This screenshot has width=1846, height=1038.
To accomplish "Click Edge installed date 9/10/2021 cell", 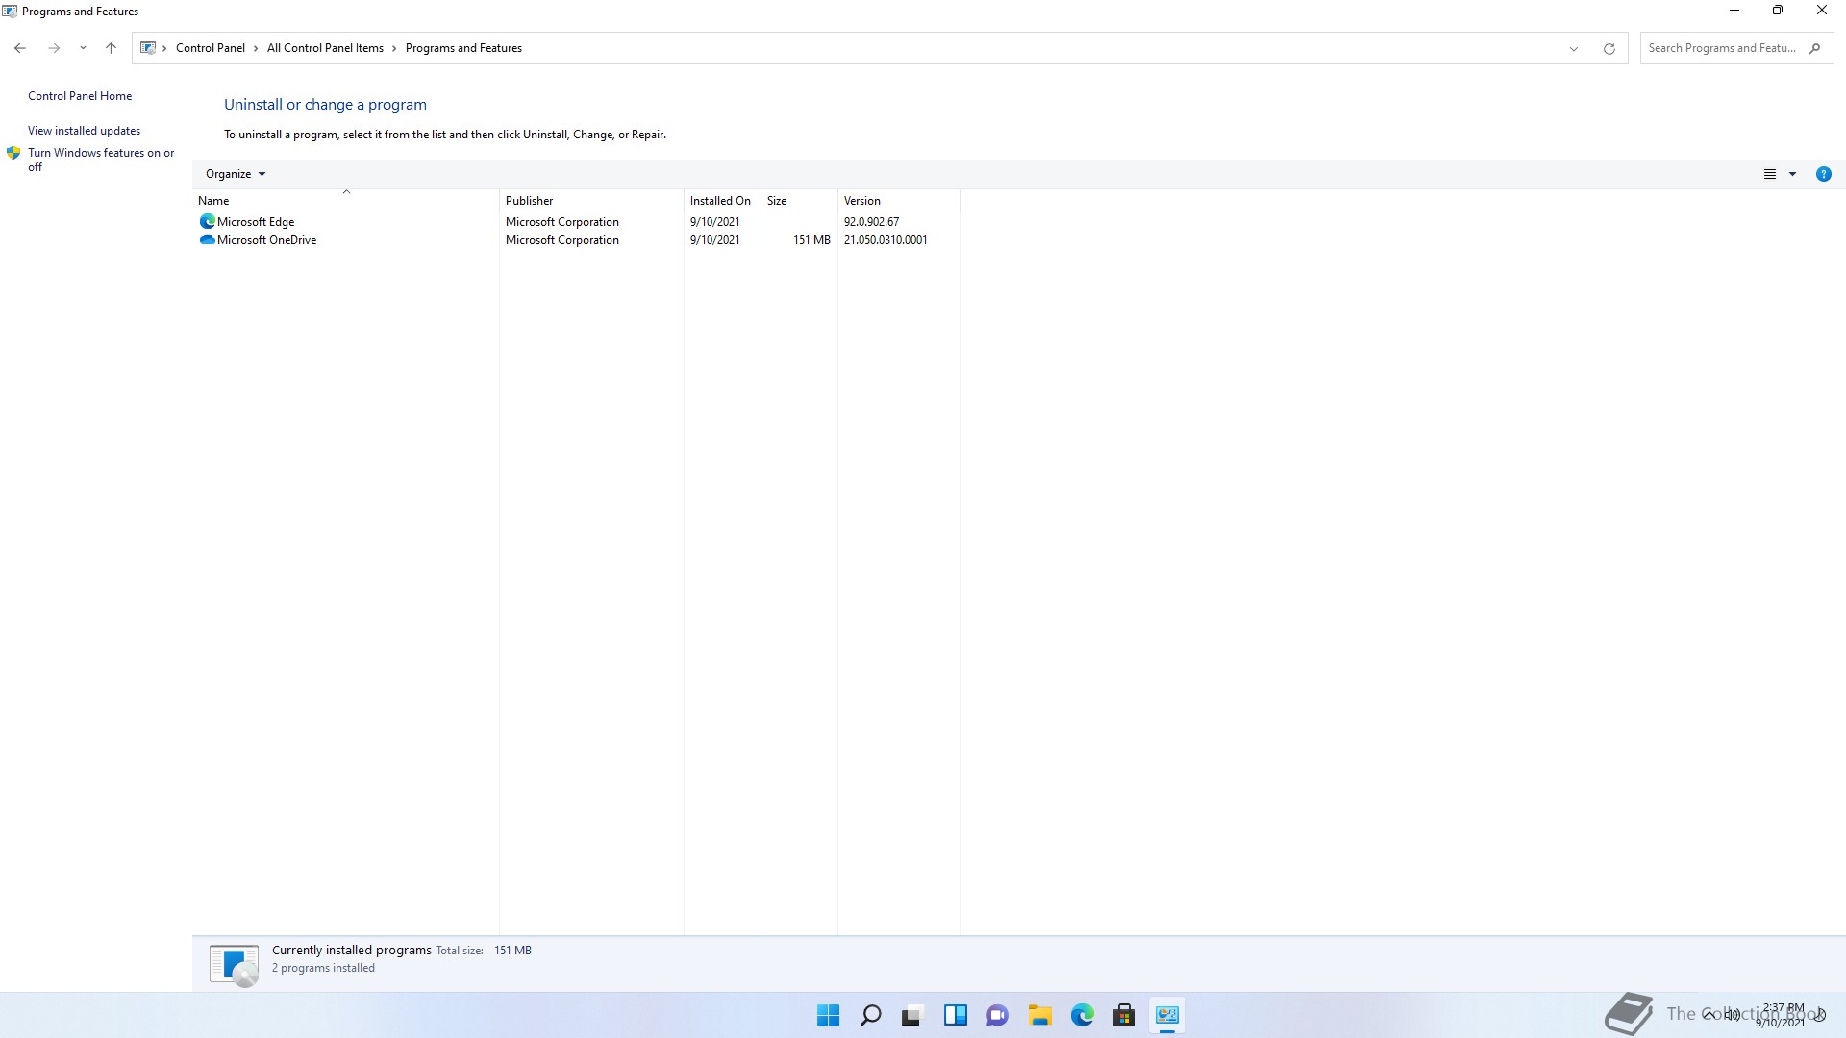I will pos(715,222).
